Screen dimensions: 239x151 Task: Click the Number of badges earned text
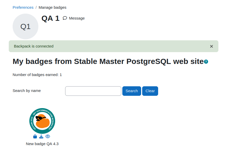pyautogui.click(x=37, y=75)
